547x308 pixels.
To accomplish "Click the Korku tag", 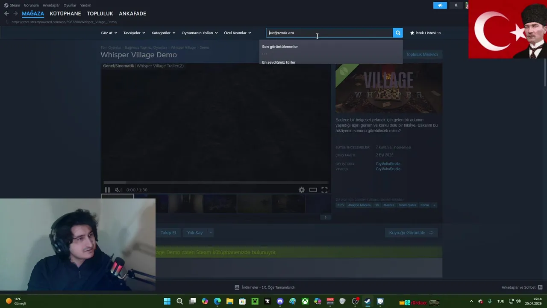I will [x=424, y=205].
